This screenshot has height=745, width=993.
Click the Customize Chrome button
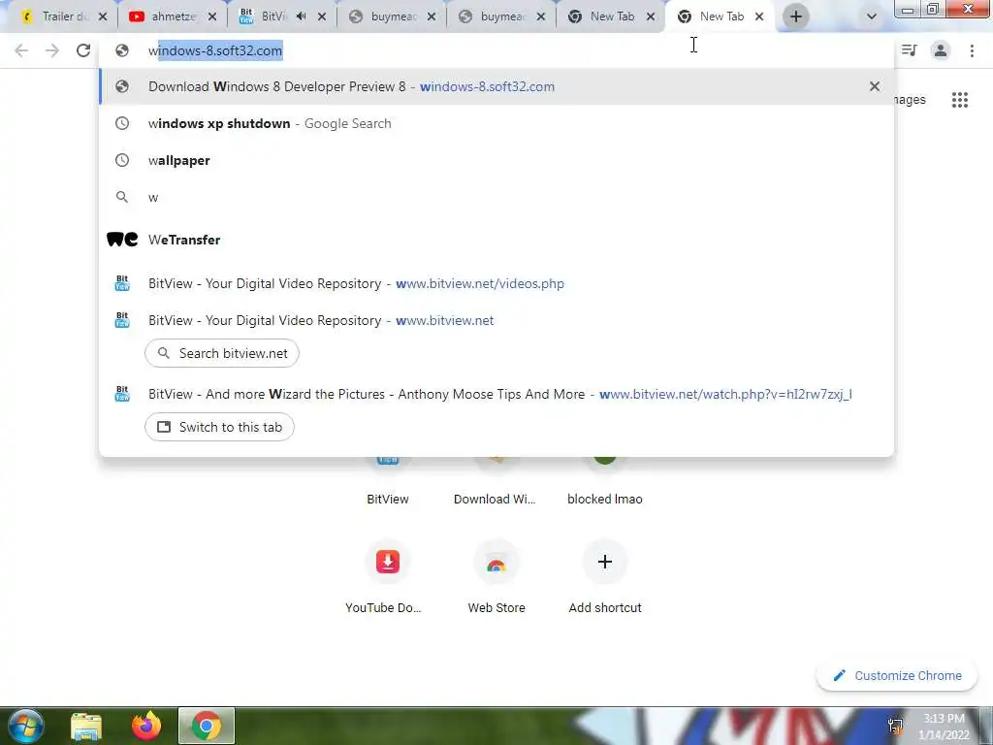(x=897, y=675)
